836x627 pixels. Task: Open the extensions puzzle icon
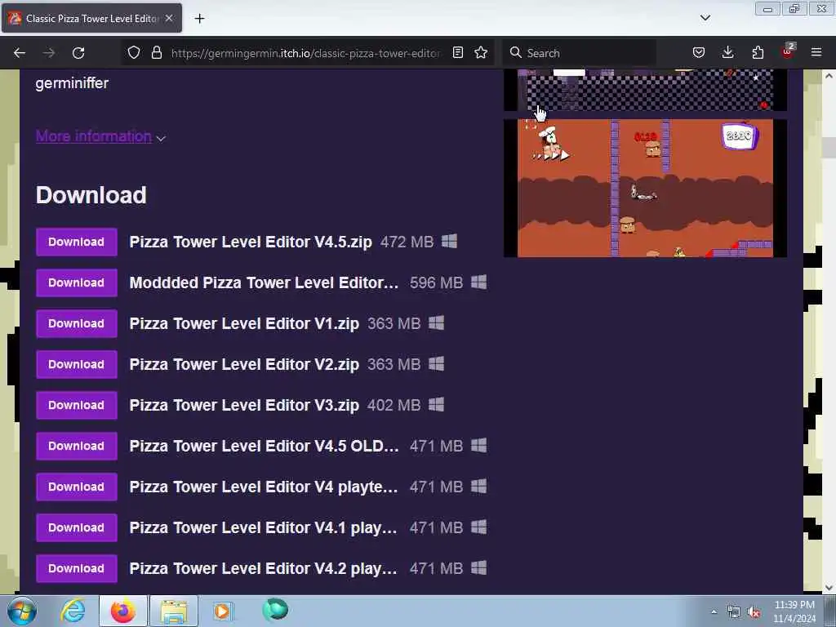(x=758, y=53)
